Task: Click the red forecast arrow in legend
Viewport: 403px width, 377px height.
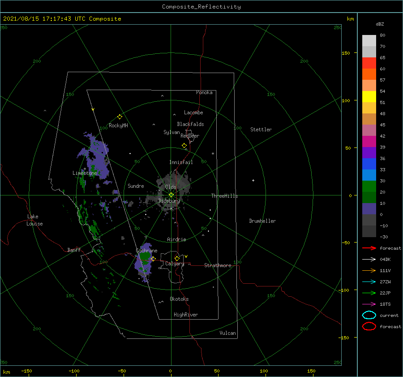Action: tap(369, 248)
